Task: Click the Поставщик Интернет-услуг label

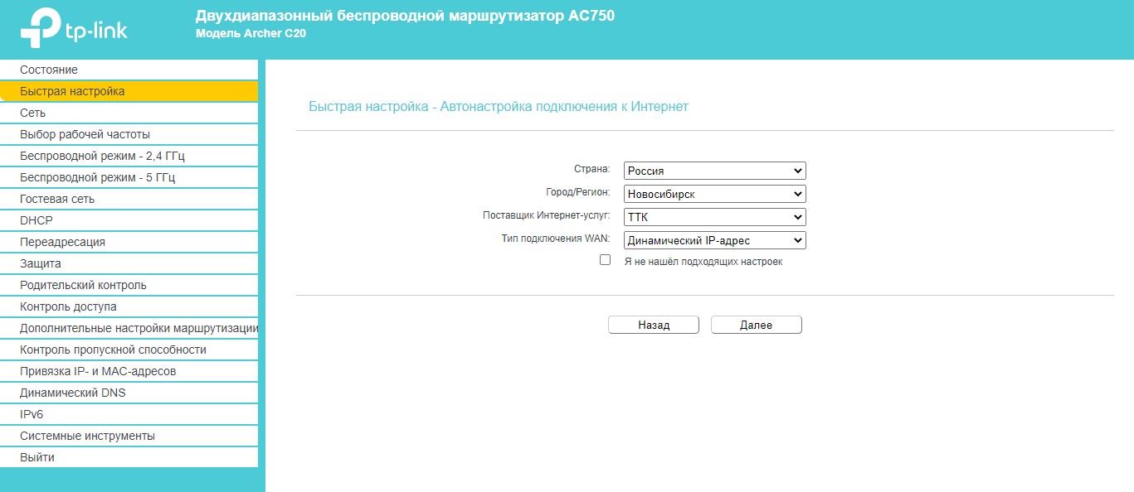Action: click(x=547, y=215)
